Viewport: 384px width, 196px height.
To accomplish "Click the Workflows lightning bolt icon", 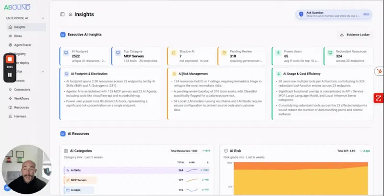I will coord(10,99).
